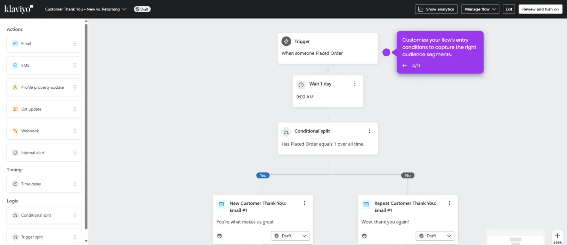Screen dimensions: 567x245
Task: Click flow title 'Customer Thank You - New vs. Returning'
Action: click(82, 9)
